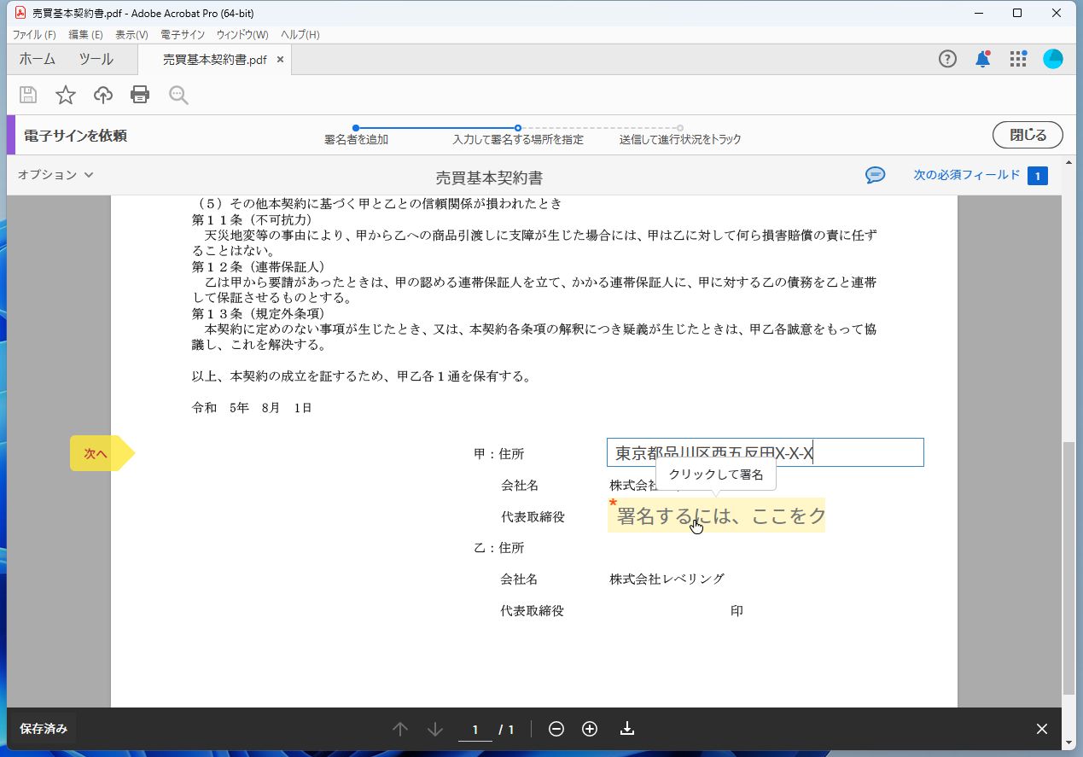Zoom out using the minus icon
Image resolution: width=1083 pixels, height=757 pixels.
(x=556, y=729)
